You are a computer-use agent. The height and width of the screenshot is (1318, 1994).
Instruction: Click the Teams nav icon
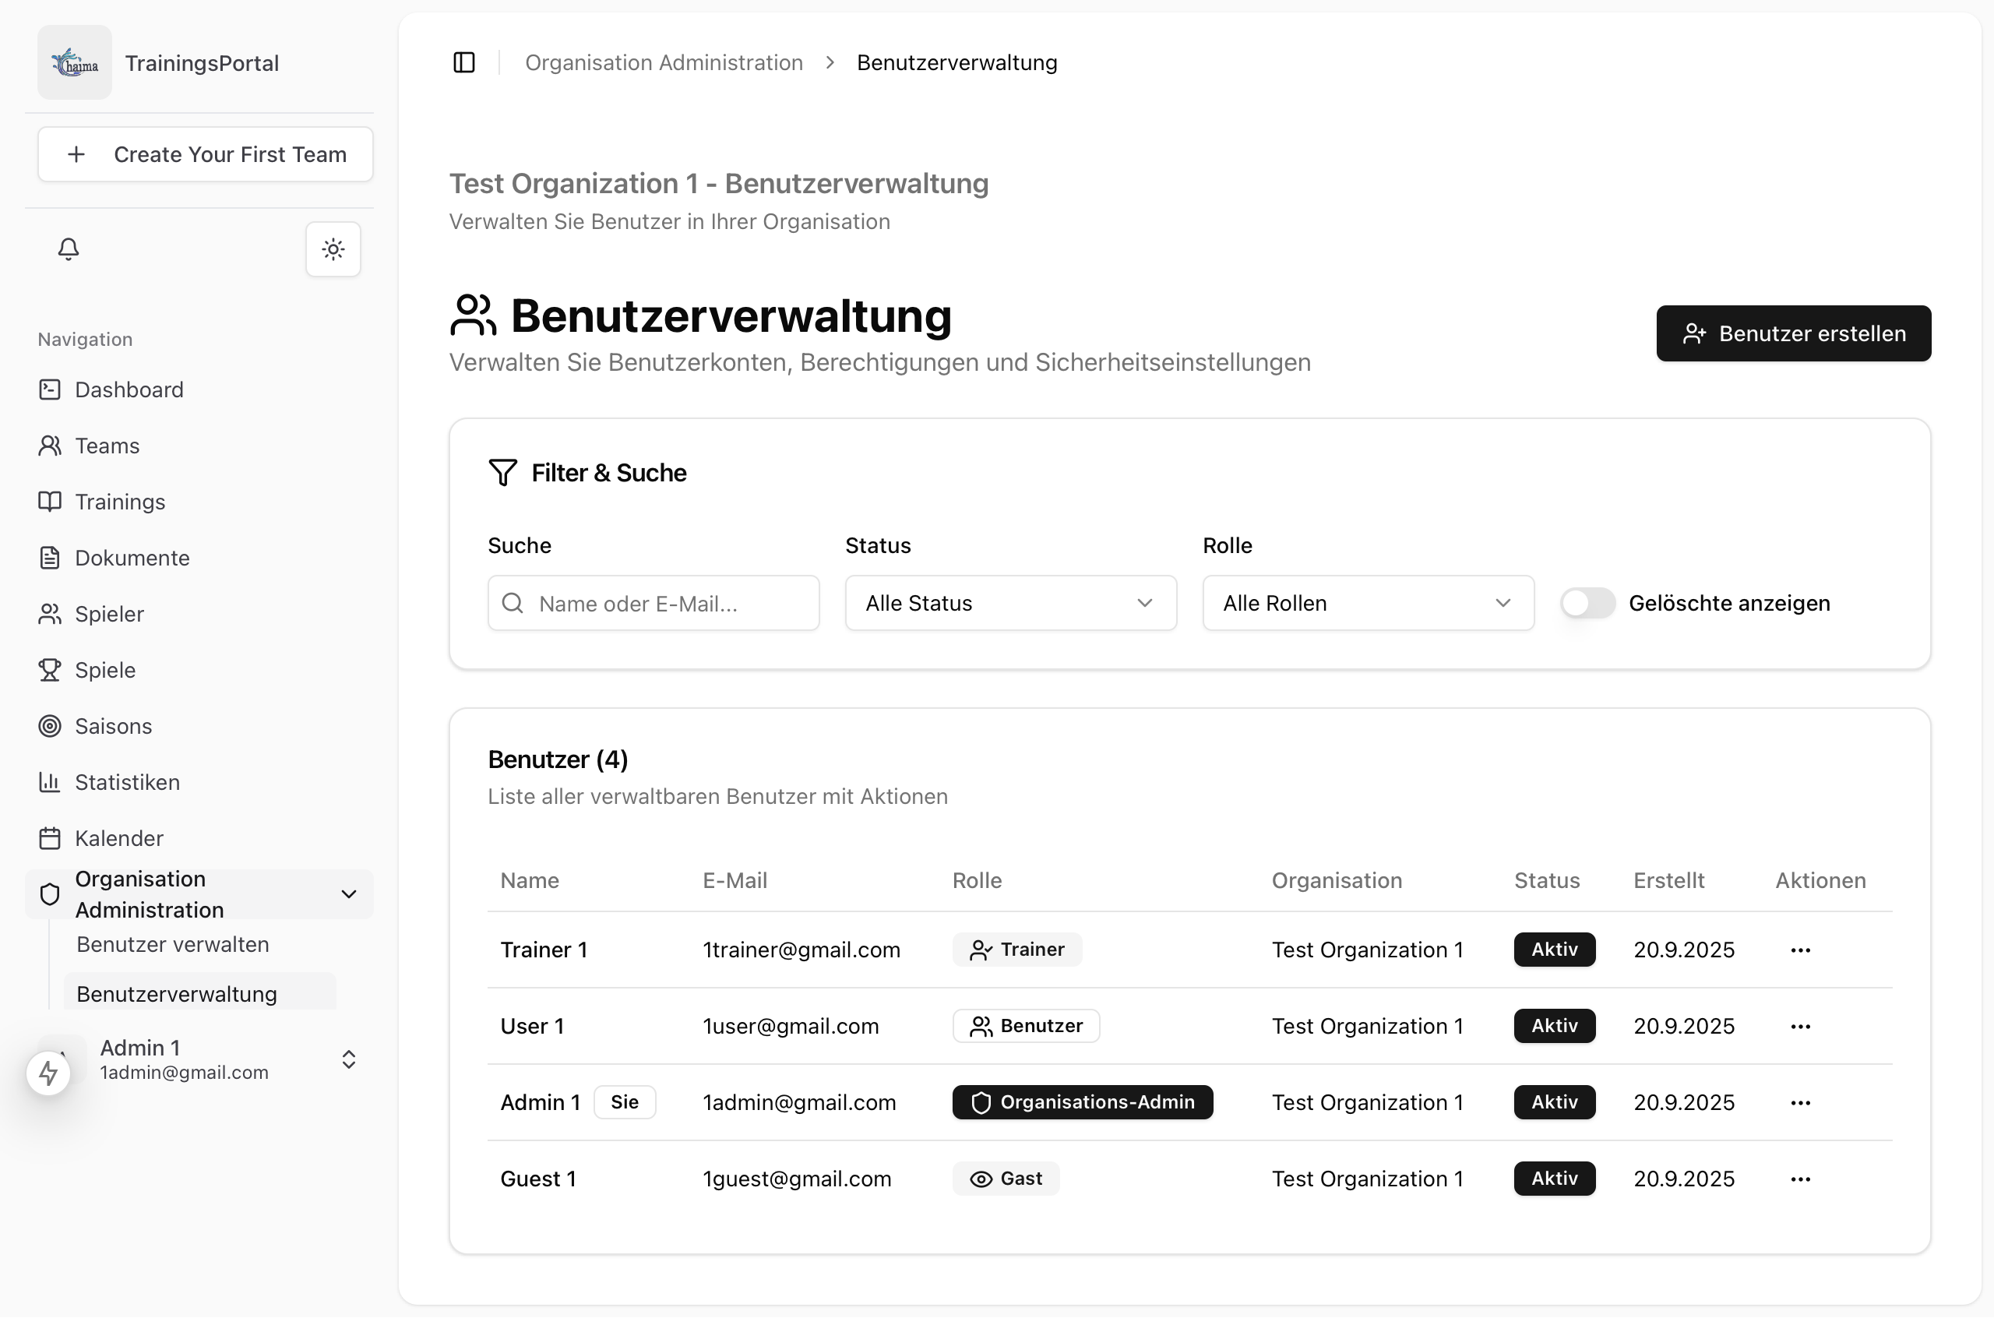tap(50, 446)
